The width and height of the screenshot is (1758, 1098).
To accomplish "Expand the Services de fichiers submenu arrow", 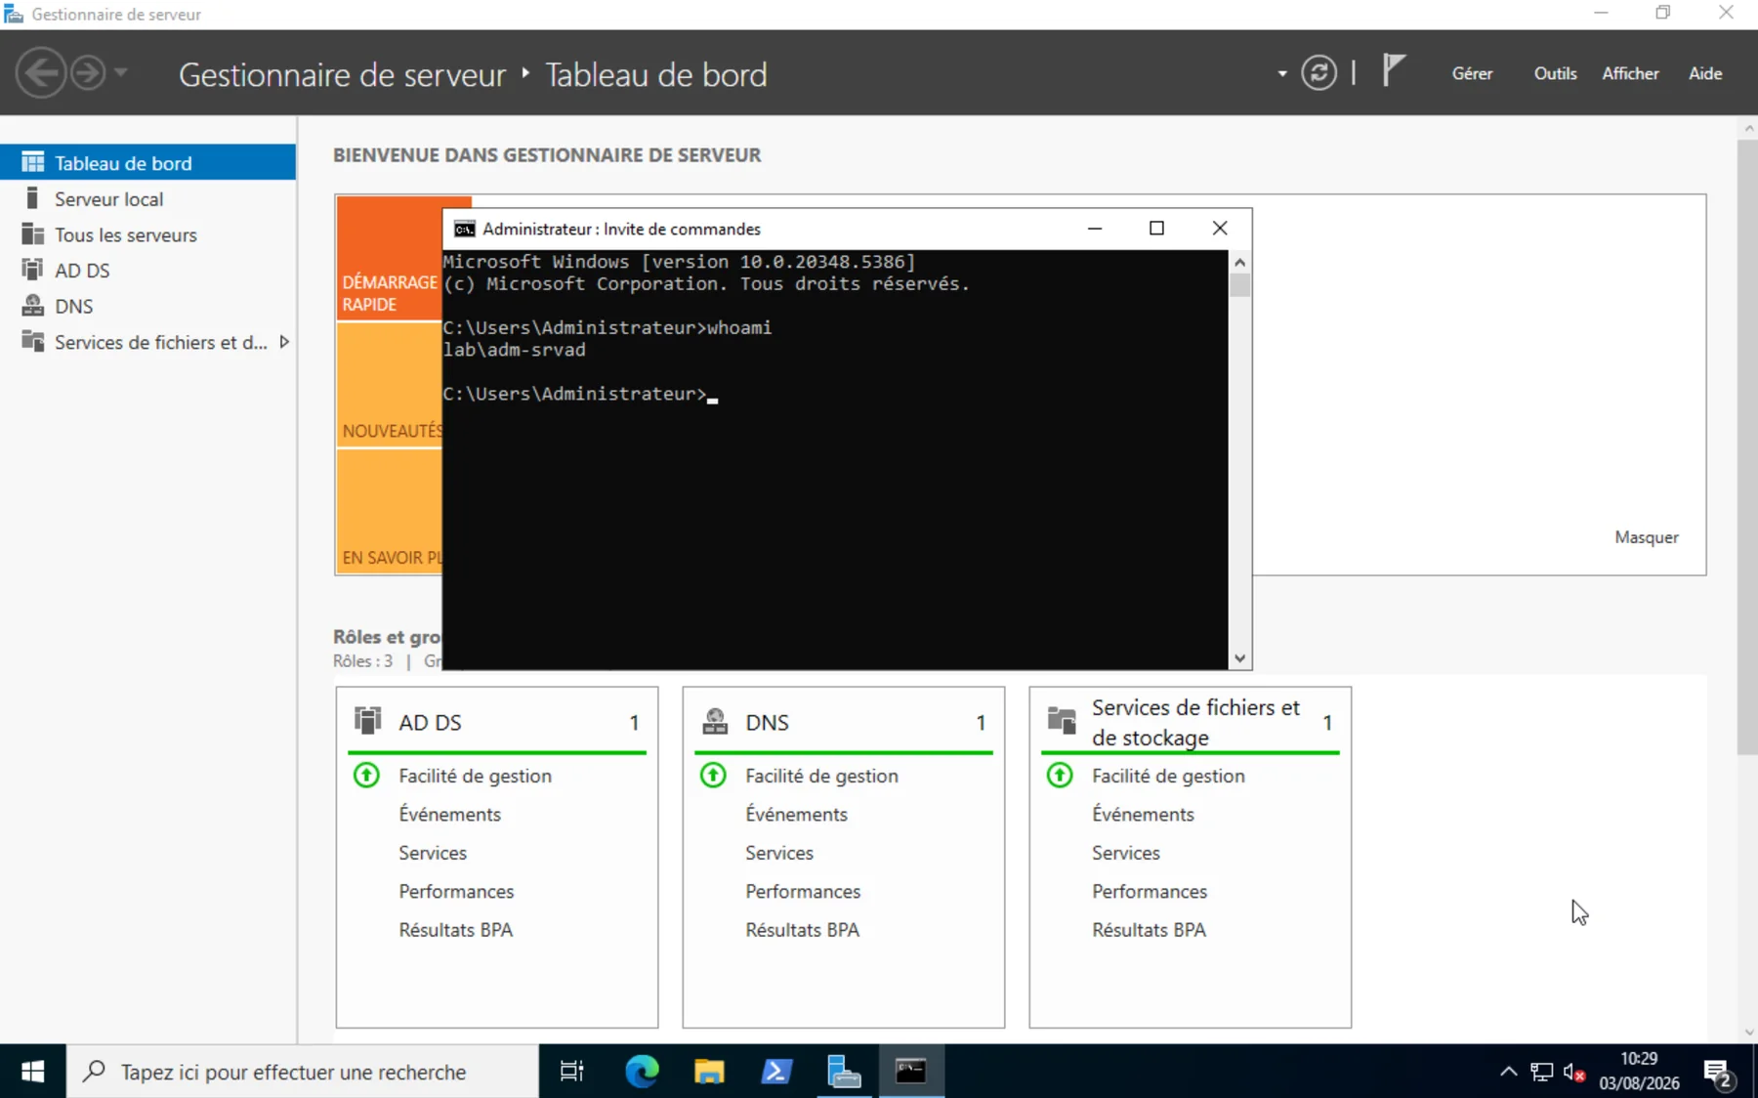I will pos(284,342).
